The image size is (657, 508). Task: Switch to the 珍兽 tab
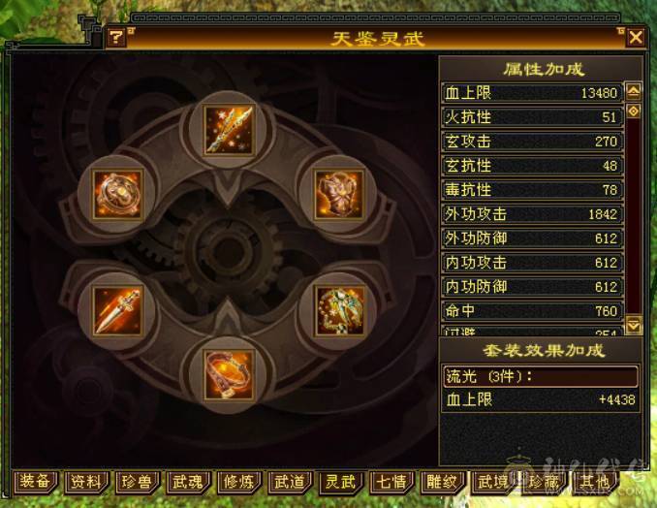(x=137, y=481)
